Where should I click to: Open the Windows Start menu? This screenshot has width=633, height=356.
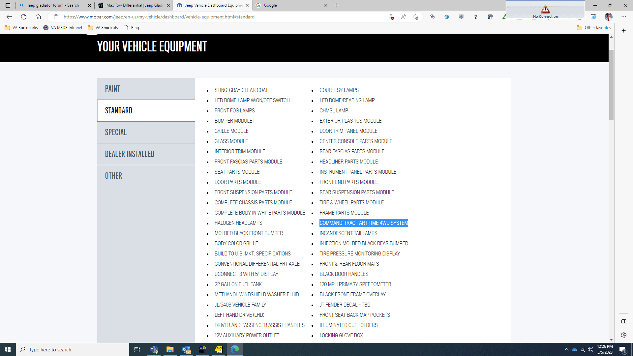click(x=8, y=349)
